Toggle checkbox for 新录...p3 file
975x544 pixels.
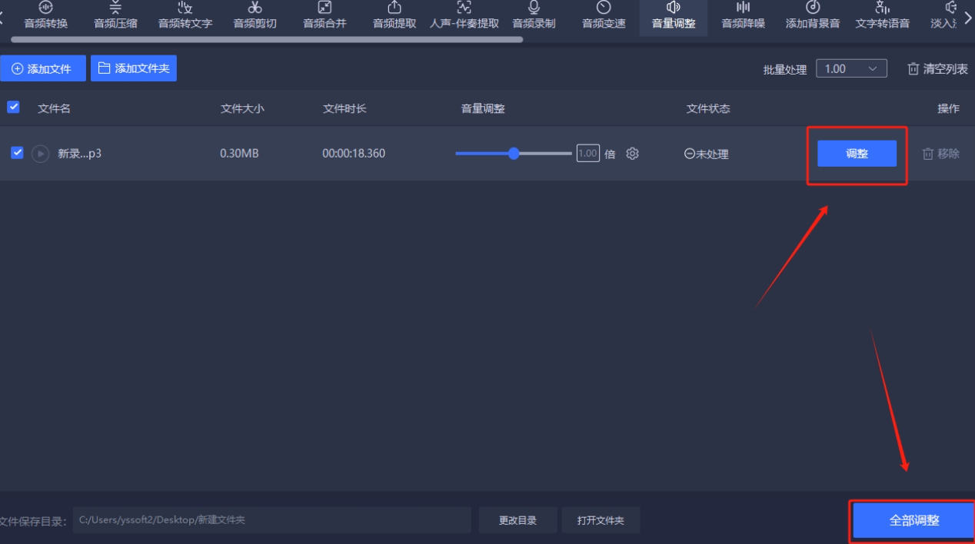click(x=17, y=153)
